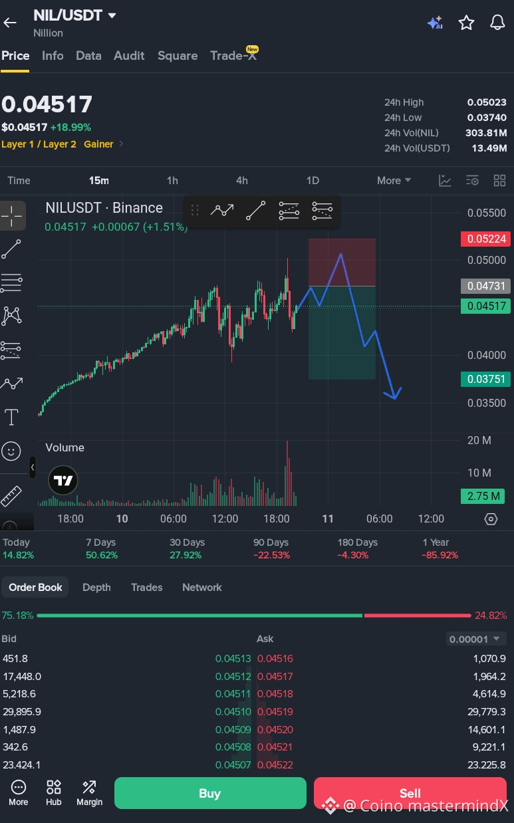Collapse the drawing toolbar side arrow
This screenshot has height=823, width=514.
(x=32, y=467)
